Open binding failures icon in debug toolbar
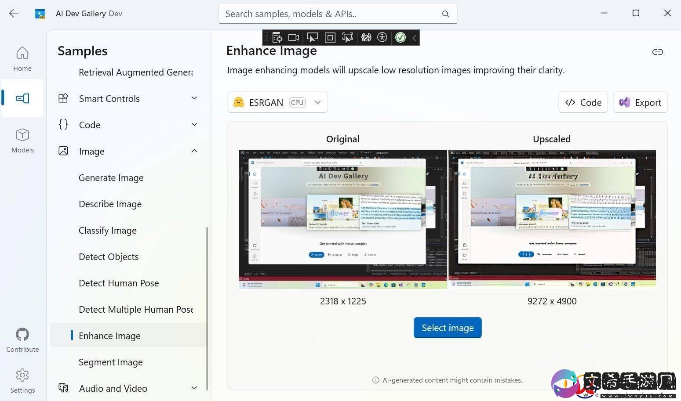This screenshot has width=681, height=401. [366, 38]
